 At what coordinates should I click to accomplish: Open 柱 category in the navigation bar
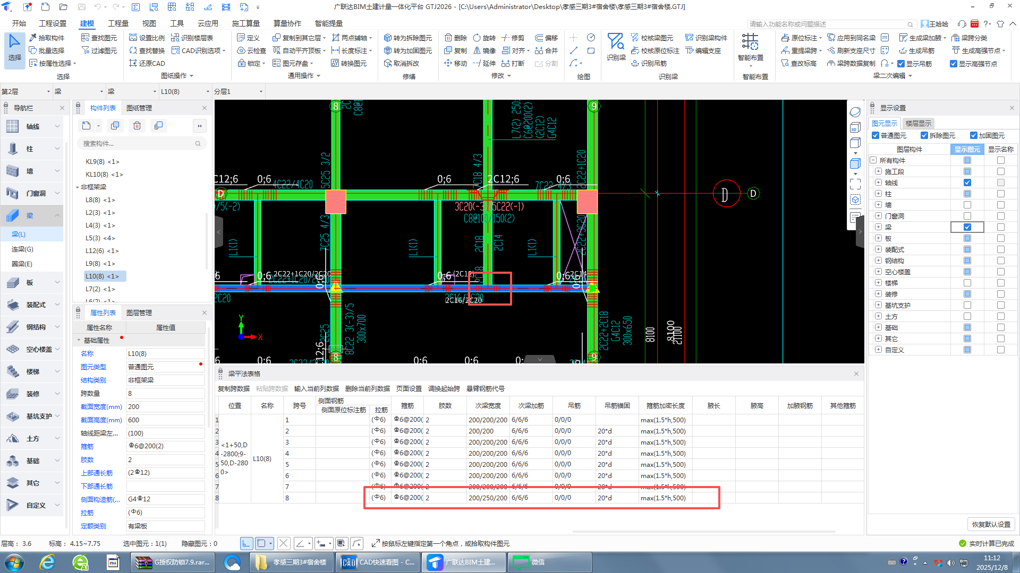30,149
